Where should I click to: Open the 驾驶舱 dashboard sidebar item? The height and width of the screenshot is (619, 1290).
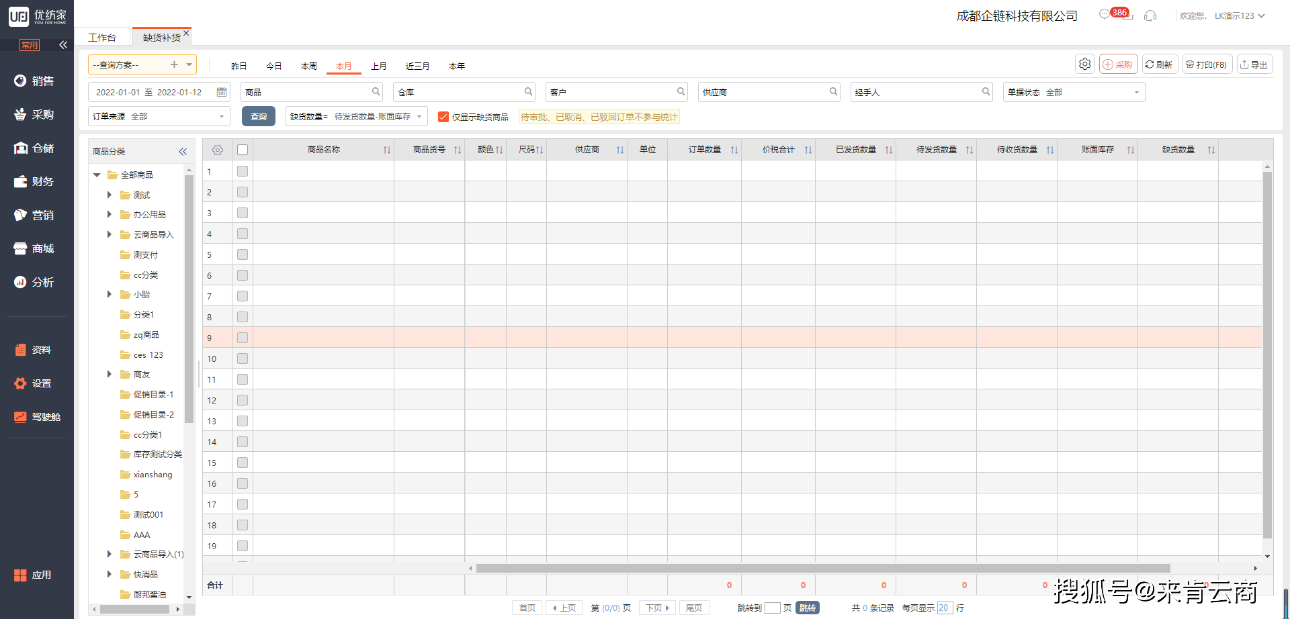pos(38,417)
